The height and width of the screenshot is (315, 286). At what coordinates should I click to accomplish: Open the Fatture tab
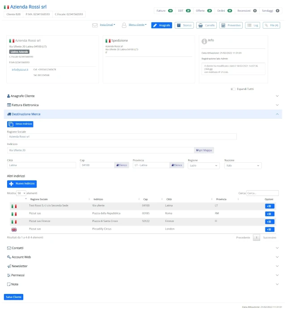click(164, 11)
